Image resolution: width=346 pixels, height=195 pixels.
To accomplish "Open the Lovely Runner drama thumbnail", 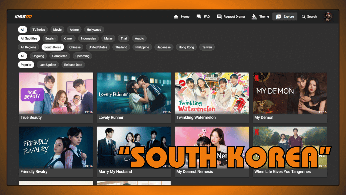I will pos(134,93).
